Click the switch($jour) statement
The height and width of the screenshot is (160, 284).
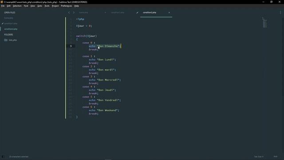pos(87,36)
